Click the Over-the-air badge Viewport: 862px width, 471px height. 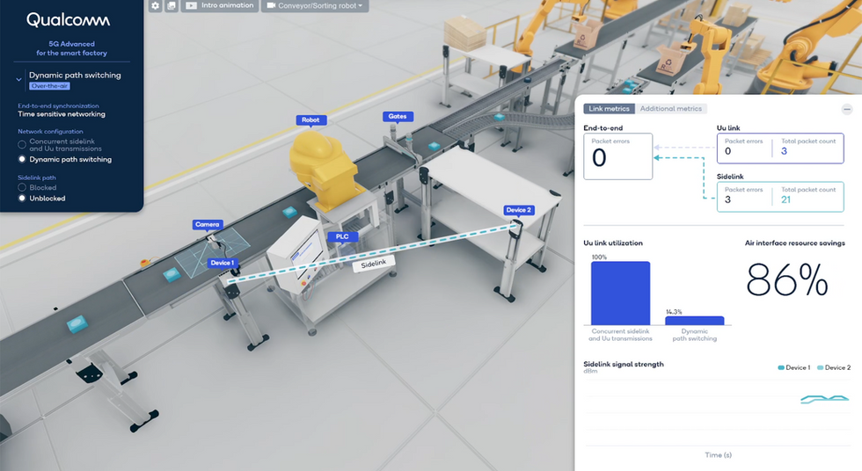[x=49, y=86]
